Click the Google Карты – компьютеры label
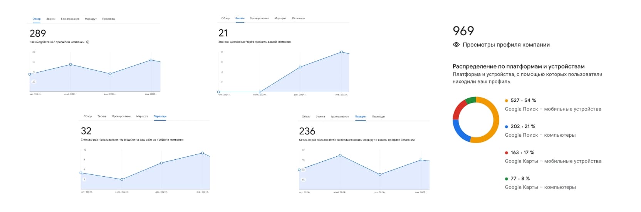Screen dimensions: 641x212 540,187
